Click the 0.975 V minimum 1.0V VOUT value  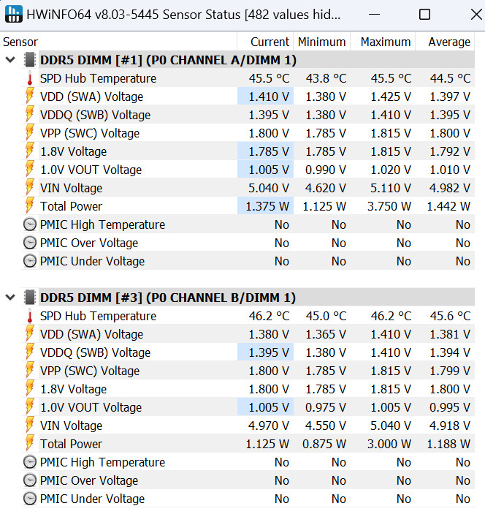click(326, 407)
